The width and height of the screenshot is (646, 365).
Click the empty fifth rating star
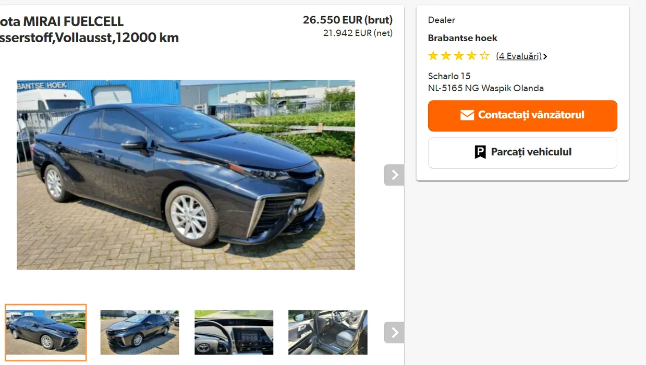click(485, 56)
